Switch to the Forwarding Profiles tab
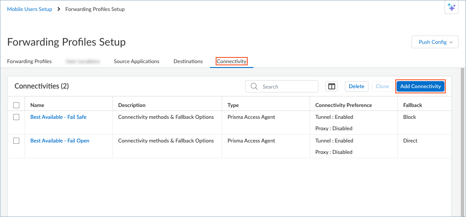The image size is (466, 217). 29,61
